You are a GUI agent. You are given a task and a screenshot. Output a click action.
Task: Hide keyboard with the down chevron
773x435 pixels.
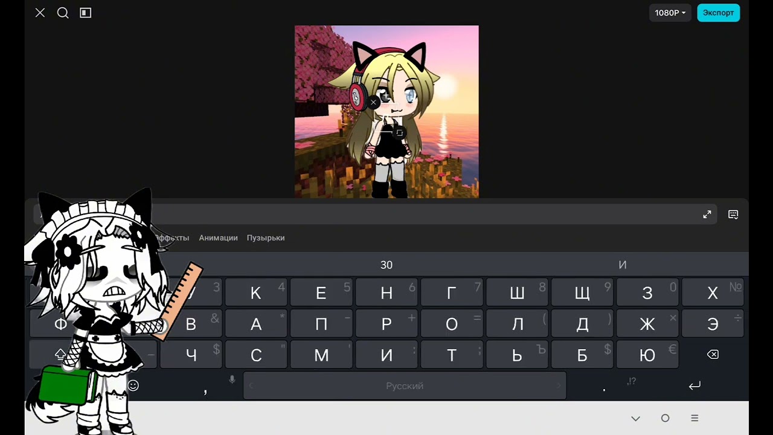(x=635, y=418)
